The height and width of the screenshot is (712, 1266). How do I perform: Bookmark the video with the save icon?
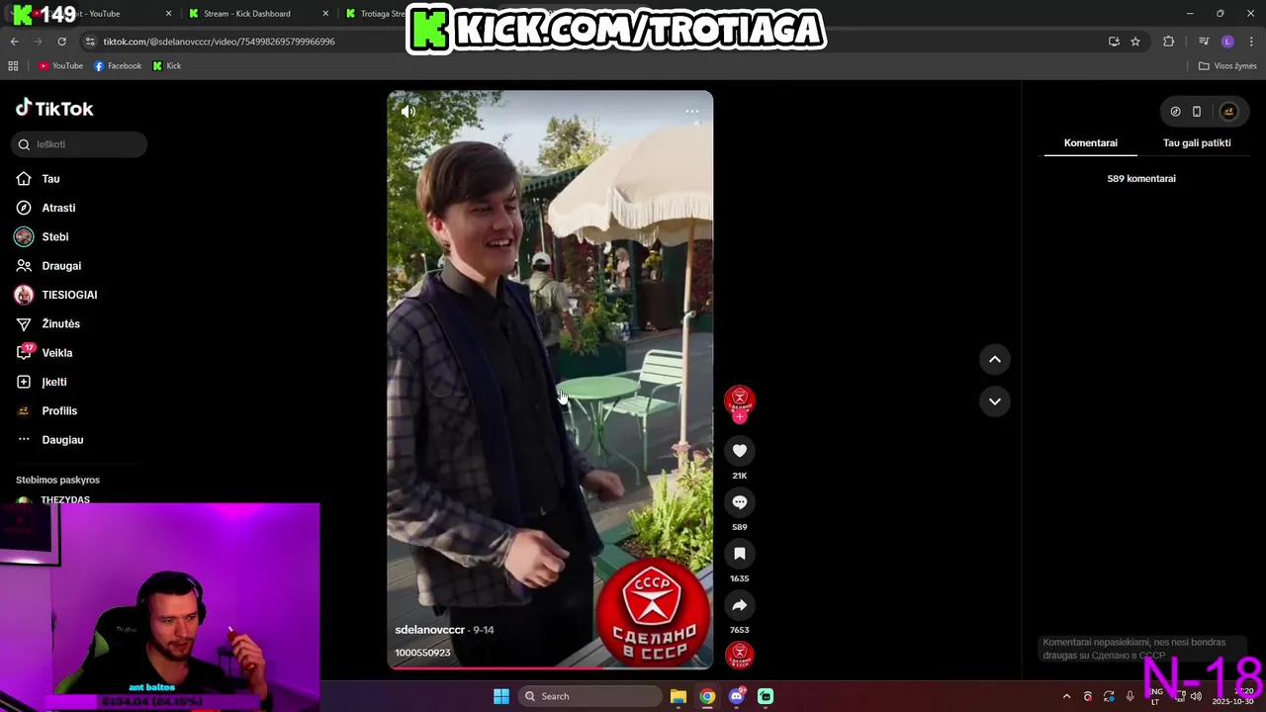click(739, 554)
